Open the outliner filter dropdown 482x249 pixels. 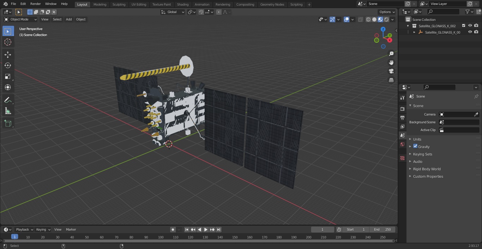tap(469, 12)
